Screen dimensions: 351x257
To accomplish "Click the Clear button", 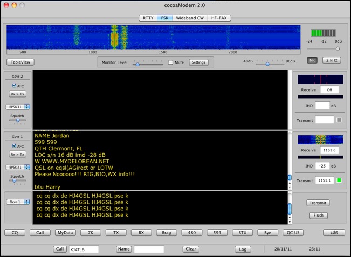I will [x=191, y=249].
